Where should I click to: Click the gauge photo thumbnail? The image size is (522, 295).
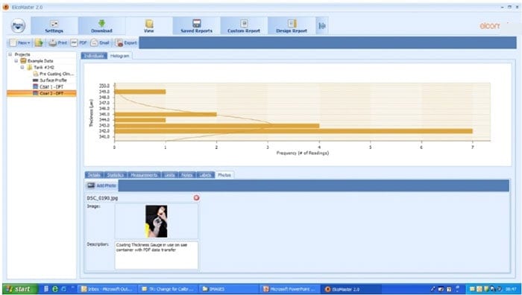tap(156, 221)
